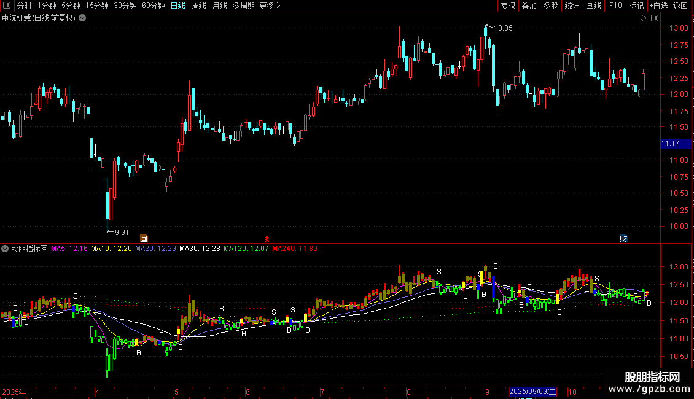This screenshot has width=694, height=399.
Task: Click the red $ dividend marker
Action: pyautogui.click(x=267, y=239)
